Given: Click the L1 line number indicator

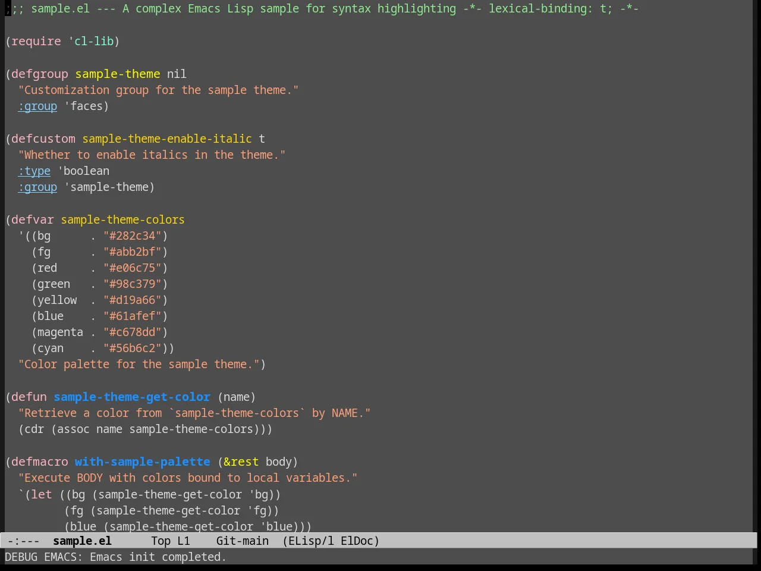Looking at the screenshot, I should 184,541.
